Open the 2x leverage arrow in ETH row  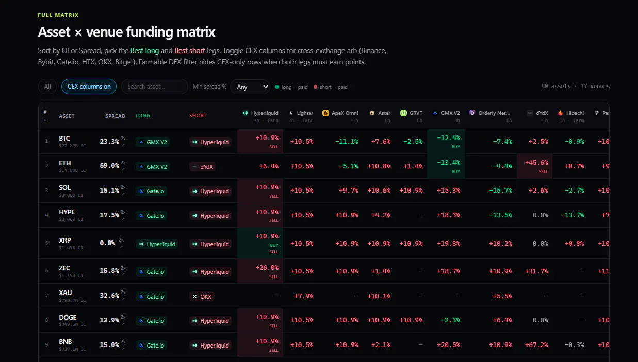123,170
